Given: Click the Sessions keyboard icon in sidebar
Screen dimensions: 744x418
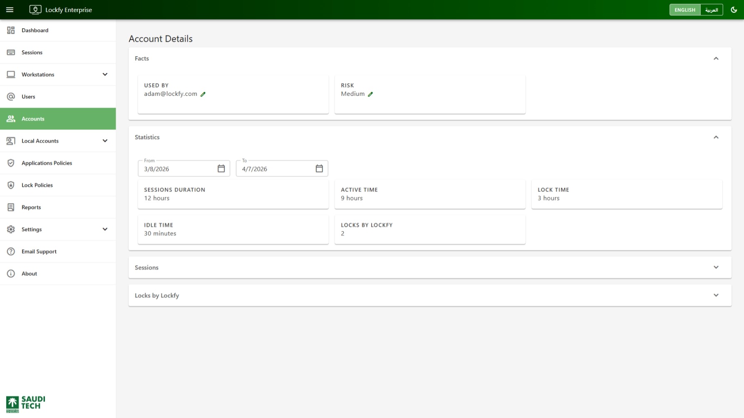Looking at the screenshot, I should click(11, 52).
